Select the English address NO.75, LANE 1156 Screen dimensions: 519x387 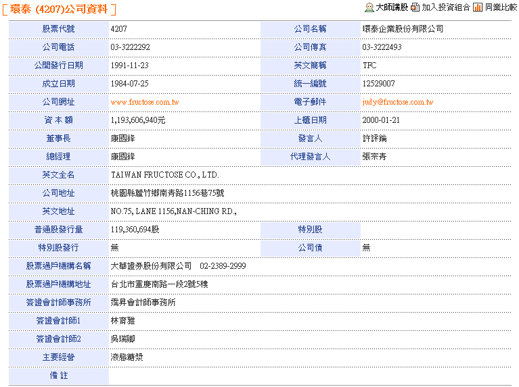pyautogui.click(x=143, y=211)
